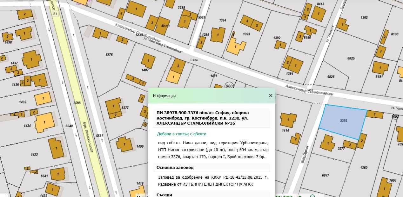Click the parcel label 6847
This screenshot has height=197, width=403.
coord(326,175)
